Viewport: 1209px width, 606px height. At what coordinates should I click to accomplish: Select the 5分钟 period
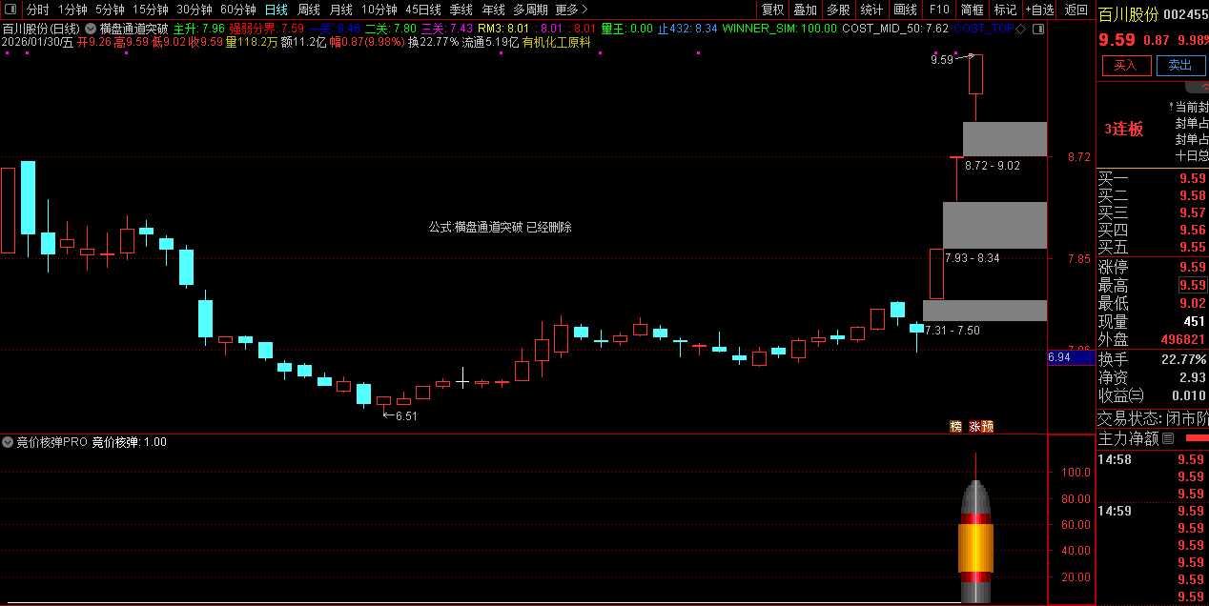[x=110, y=10]
